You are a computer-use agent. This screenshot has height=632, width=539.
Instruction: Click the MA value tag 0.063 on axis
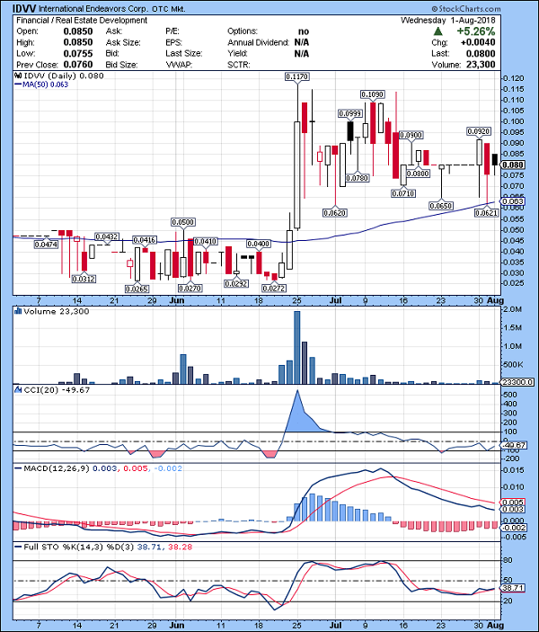tap(513, 201)
